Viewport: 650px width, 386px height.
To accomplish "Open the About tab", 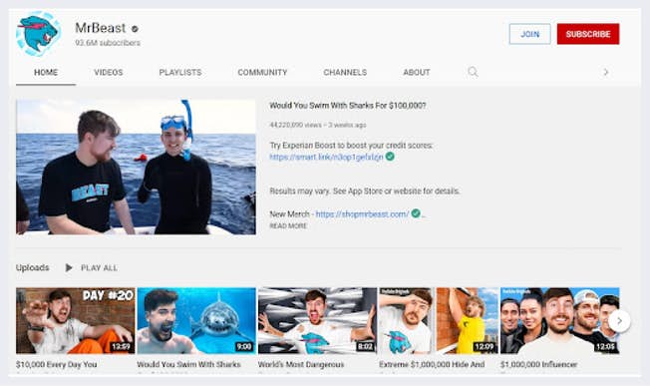I will click(417, 72).
